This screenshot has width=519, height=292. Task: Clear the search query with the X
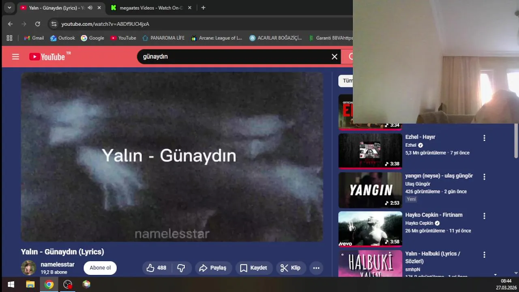(x=335, y=57)
